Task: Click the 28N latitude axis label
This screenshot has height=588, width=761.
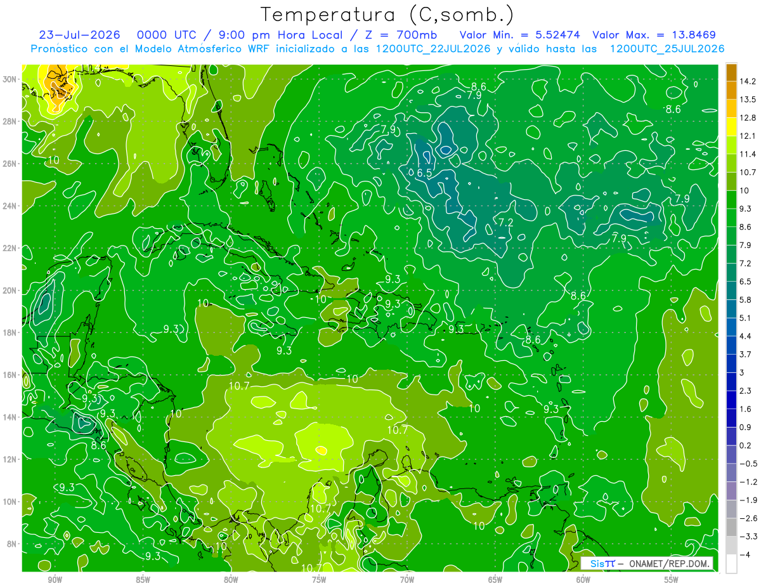Action: [x=11, y=121]
